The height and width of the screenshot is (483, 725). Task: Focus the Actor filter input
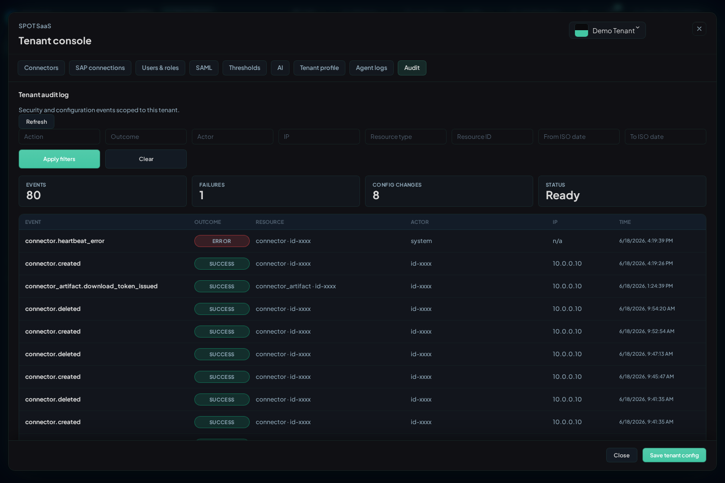233,137
